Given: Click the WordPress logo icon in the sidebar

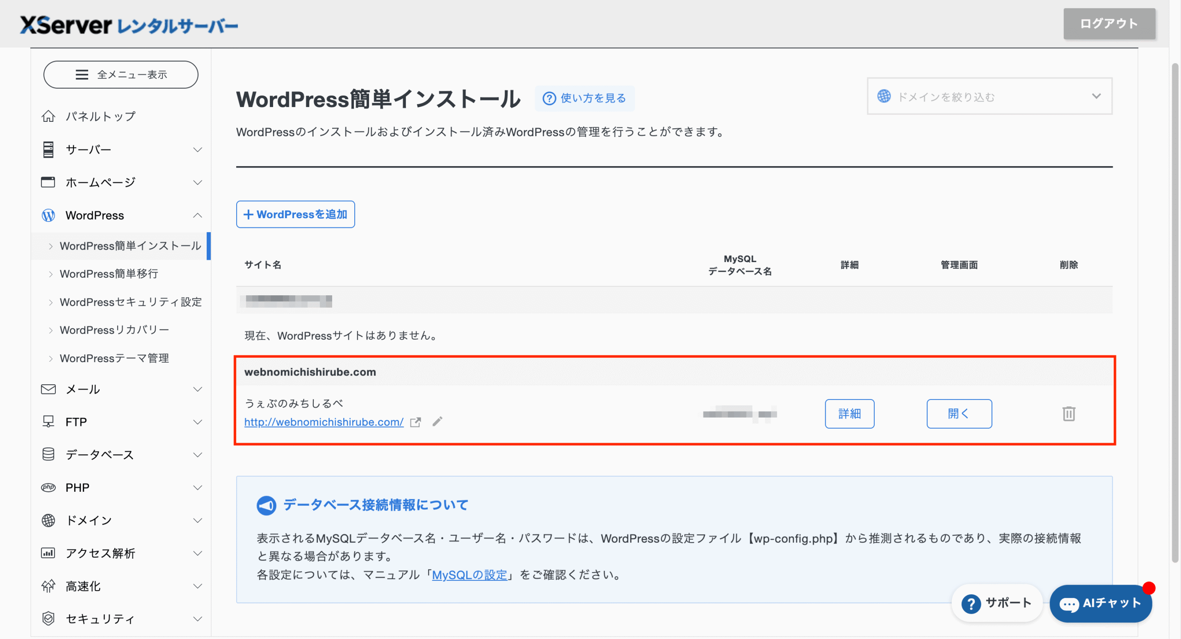Looking at the screenshot, I should pyautogui.click(x=48, y=215).
